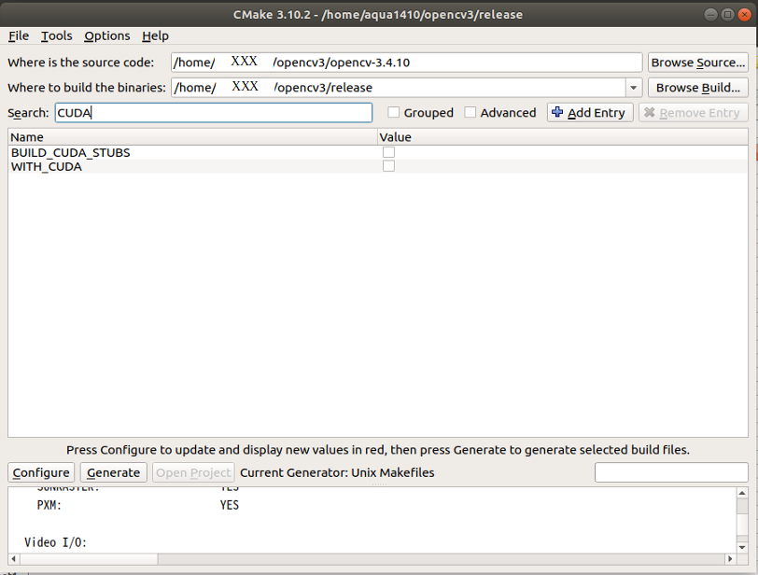Click the output log scroll down arrow
The height and width of the screenshot is (575, 758).
click(x=742, y=547)
